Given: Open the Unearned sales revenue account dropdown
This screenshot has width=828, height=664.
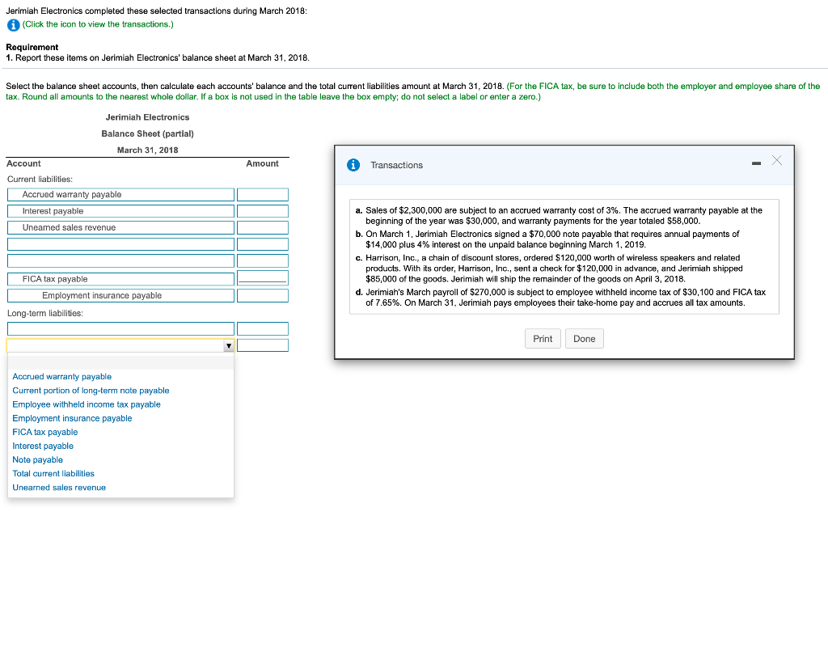Looking at the screenshot, I should click(120, 228).
